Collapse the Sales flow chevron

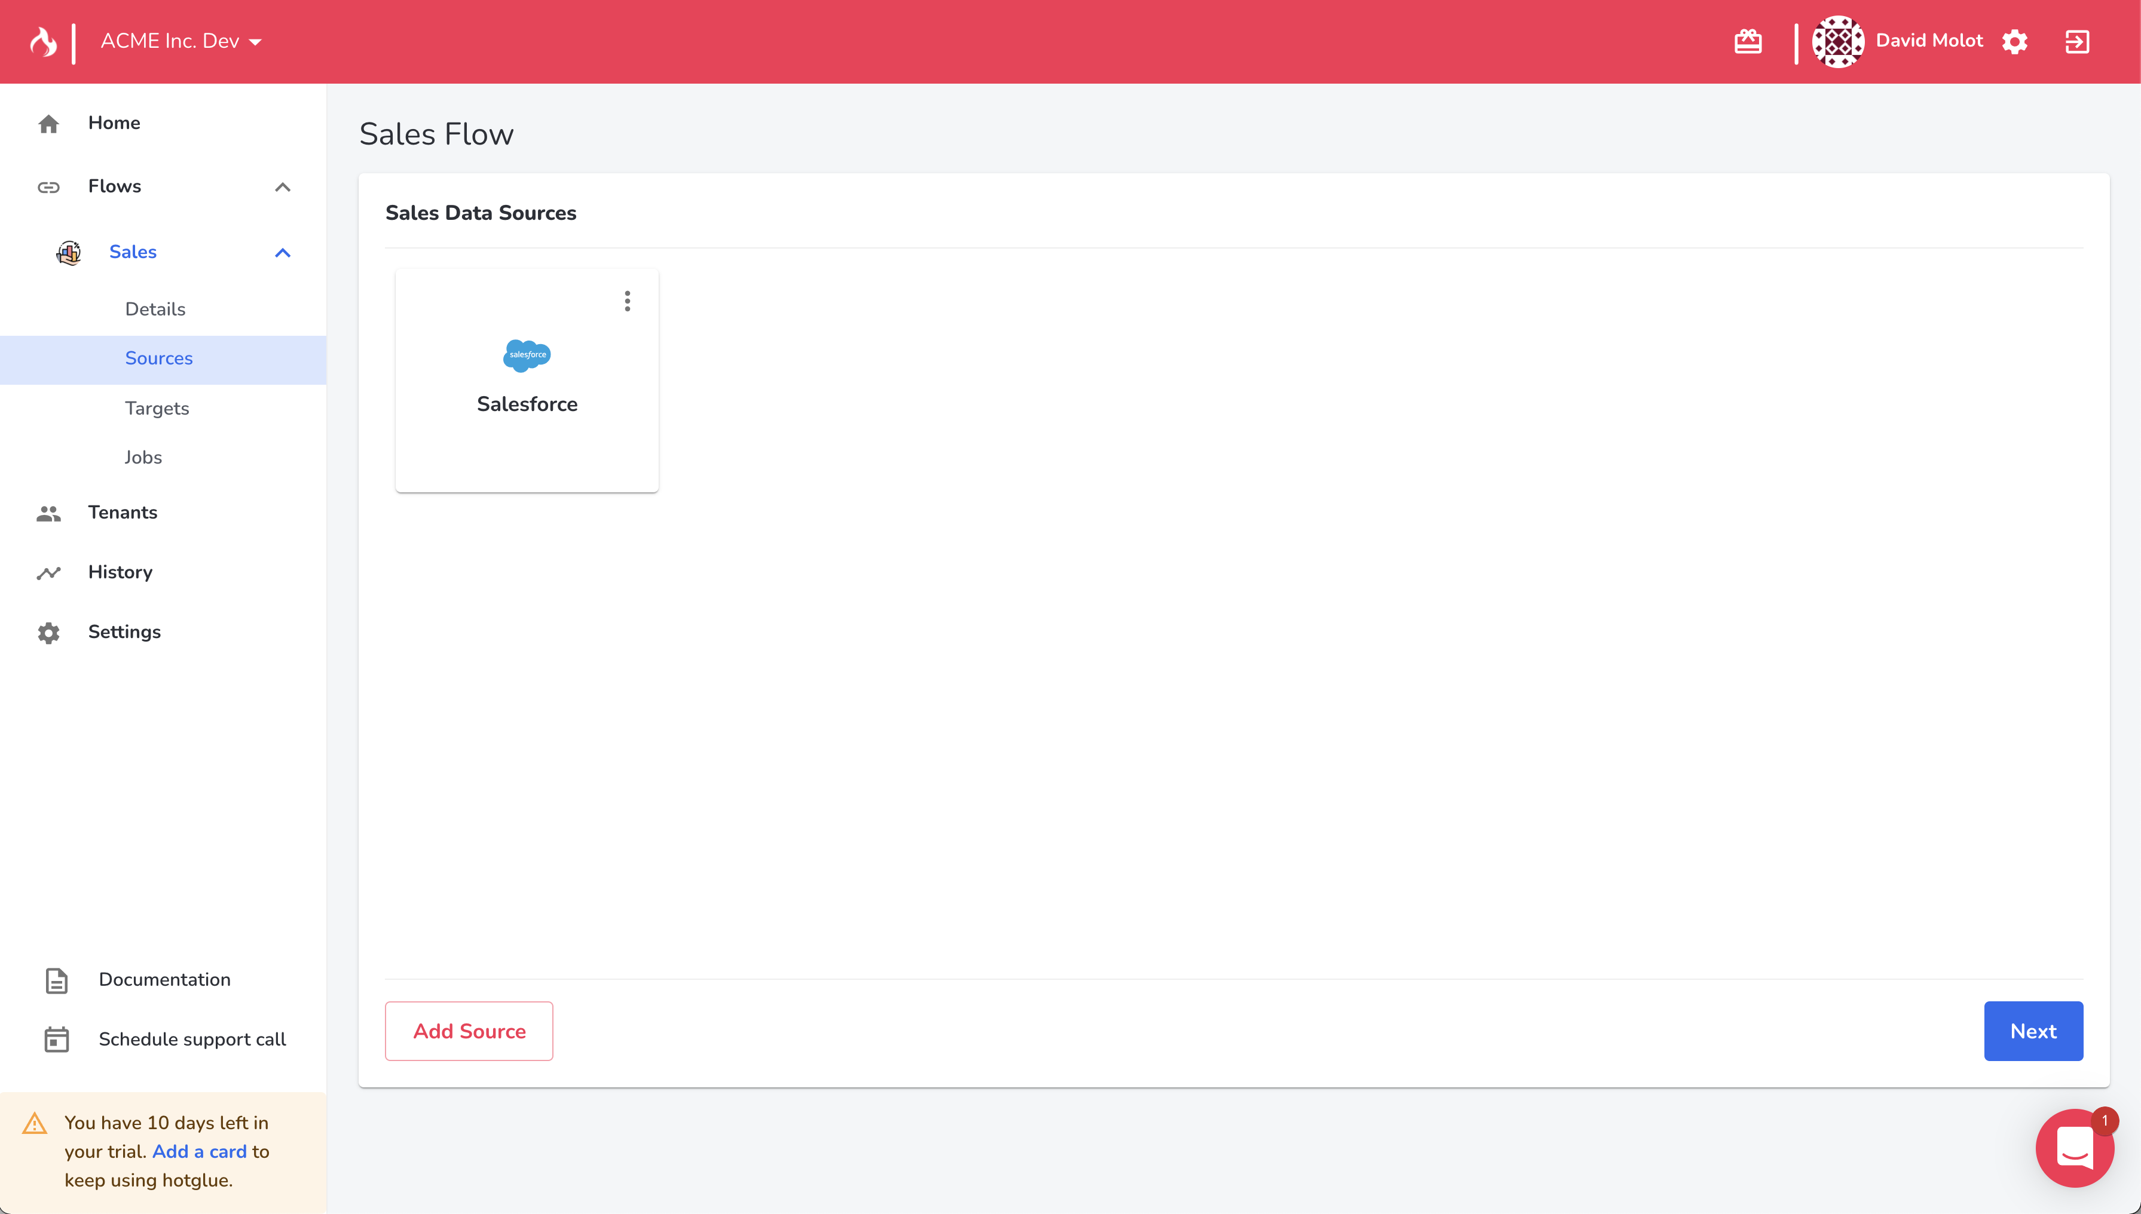pos(283,253)
